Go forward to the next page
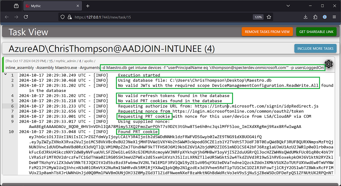The height and width of the screenshot is (186, 341). 16,17
